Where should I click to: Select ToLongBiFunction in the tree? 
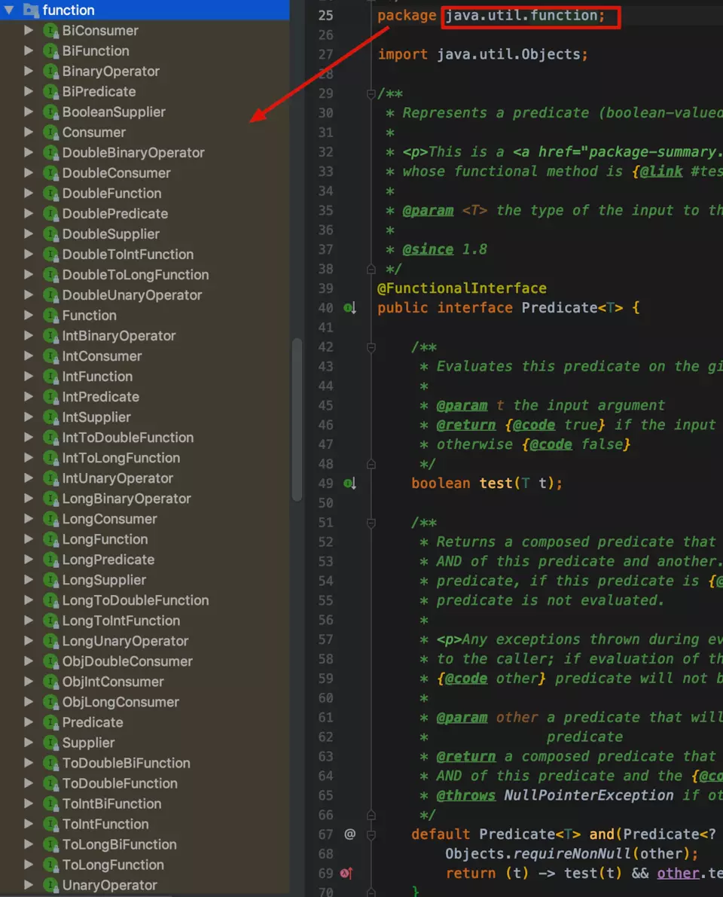click(x=119, y=844)
